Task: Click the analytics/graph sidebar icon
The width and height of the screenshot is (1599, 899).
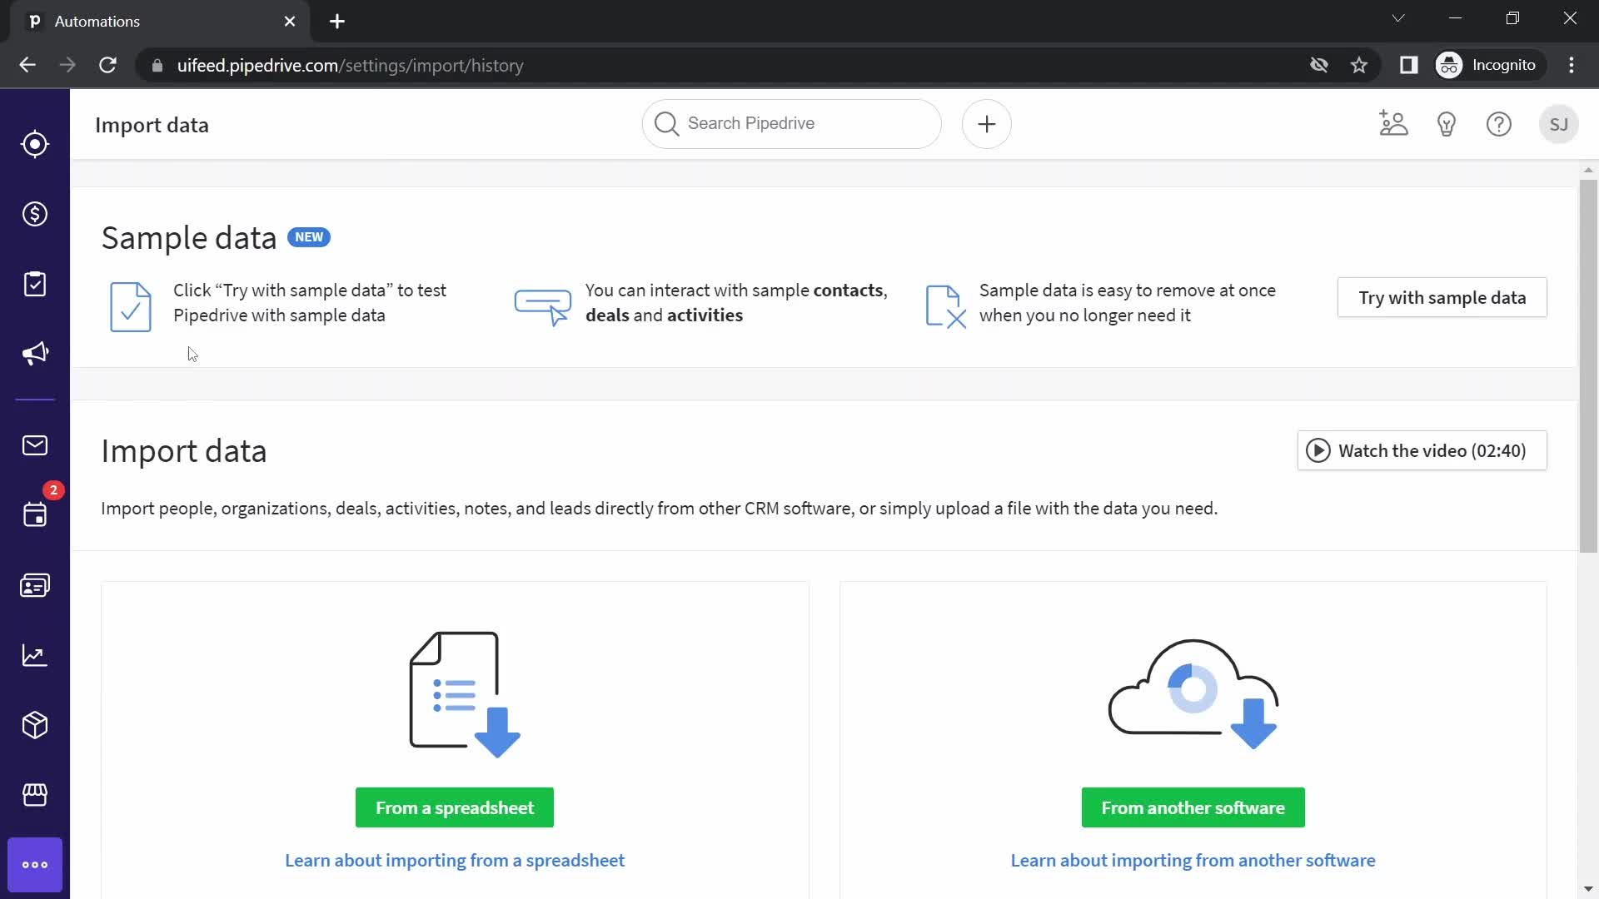Action: tap(35, 655)
